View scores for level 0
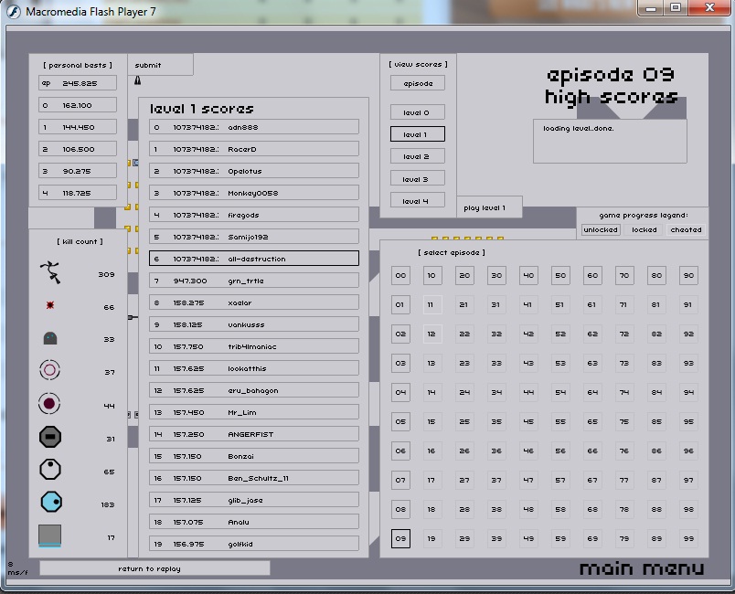The height and width of the screenshot is (594, 735). click(x=417, y=112)
